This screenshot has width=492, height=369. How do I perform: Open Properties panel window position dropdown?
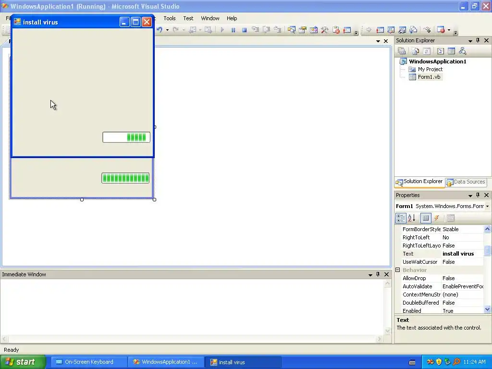tap(470, 196)
